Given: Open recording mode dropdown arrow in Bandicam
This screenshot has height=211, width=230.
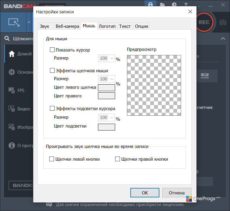Looking at the screenshot, I should pyautogui.click(x=29, y=22).
